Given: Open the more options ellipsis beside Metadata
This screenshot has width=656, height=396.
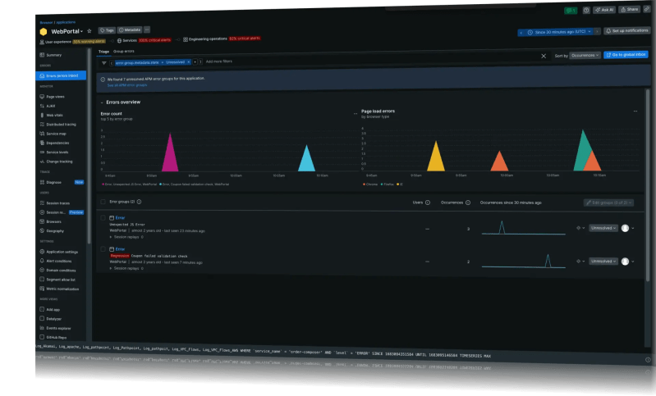Looking at the screenshot, I should point(147,30).
